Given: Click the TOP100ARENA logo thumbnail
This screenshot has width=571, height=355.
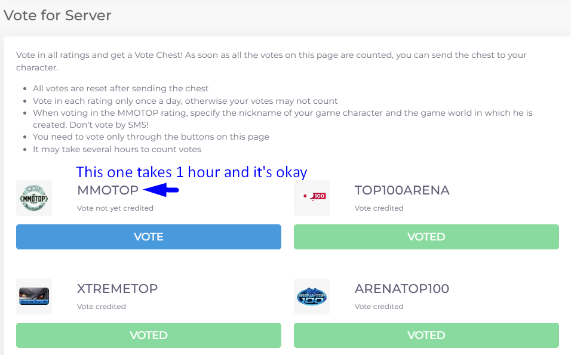Looking at the screenshot, I should pos(312,198).
